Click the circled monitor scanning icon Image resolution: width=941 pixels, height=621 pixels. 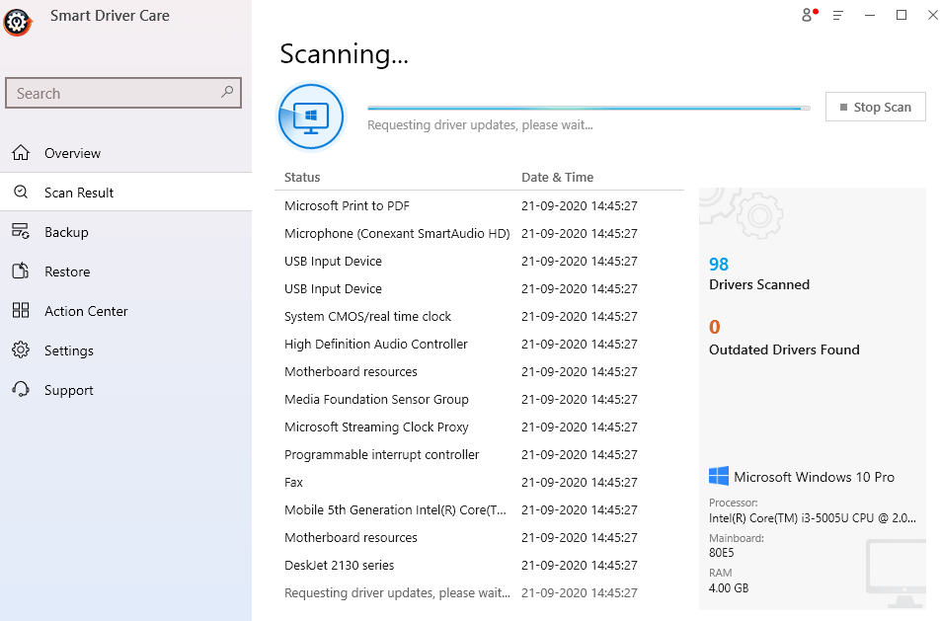311,116
